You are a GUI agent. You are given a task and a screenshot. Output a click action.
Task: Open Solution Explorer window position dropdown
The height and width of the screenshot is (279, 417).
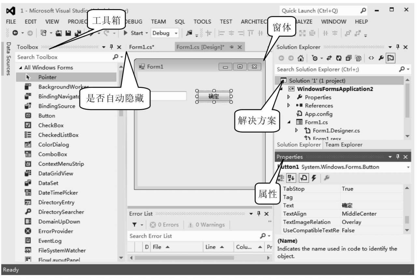[x=390, y=47]
